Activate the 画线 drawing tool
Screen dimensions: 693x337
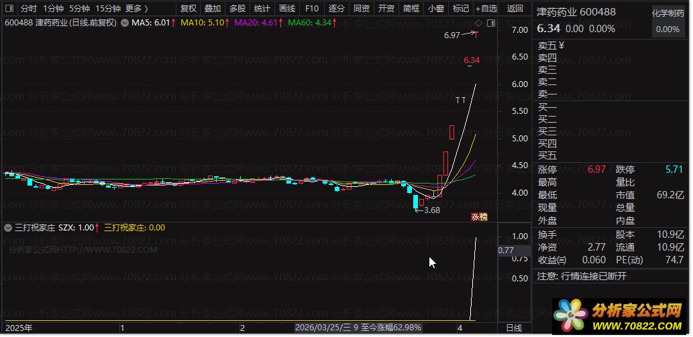(x=287, y=9)
